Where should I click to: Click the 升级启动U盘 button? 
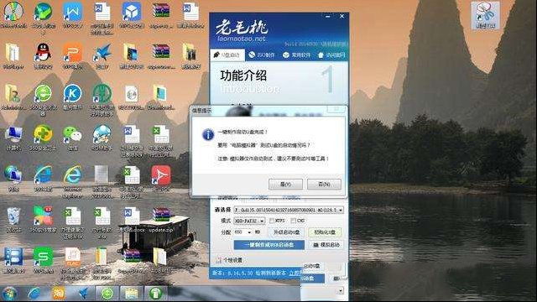click(286, 232)
